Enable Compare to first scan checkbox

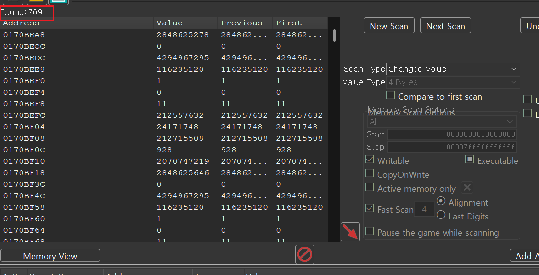391,96
